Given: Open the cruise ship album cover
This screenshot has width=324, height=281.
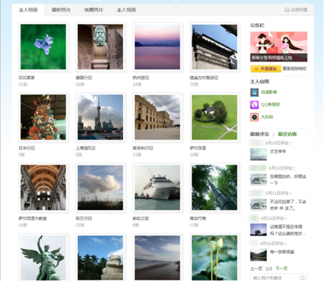Looking at the screenshot, I should point(157,188).
